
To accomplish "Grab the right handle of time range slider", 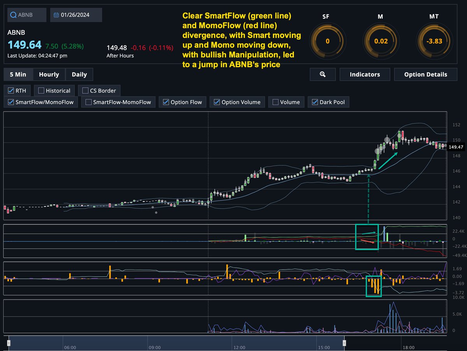I will 344,343.
